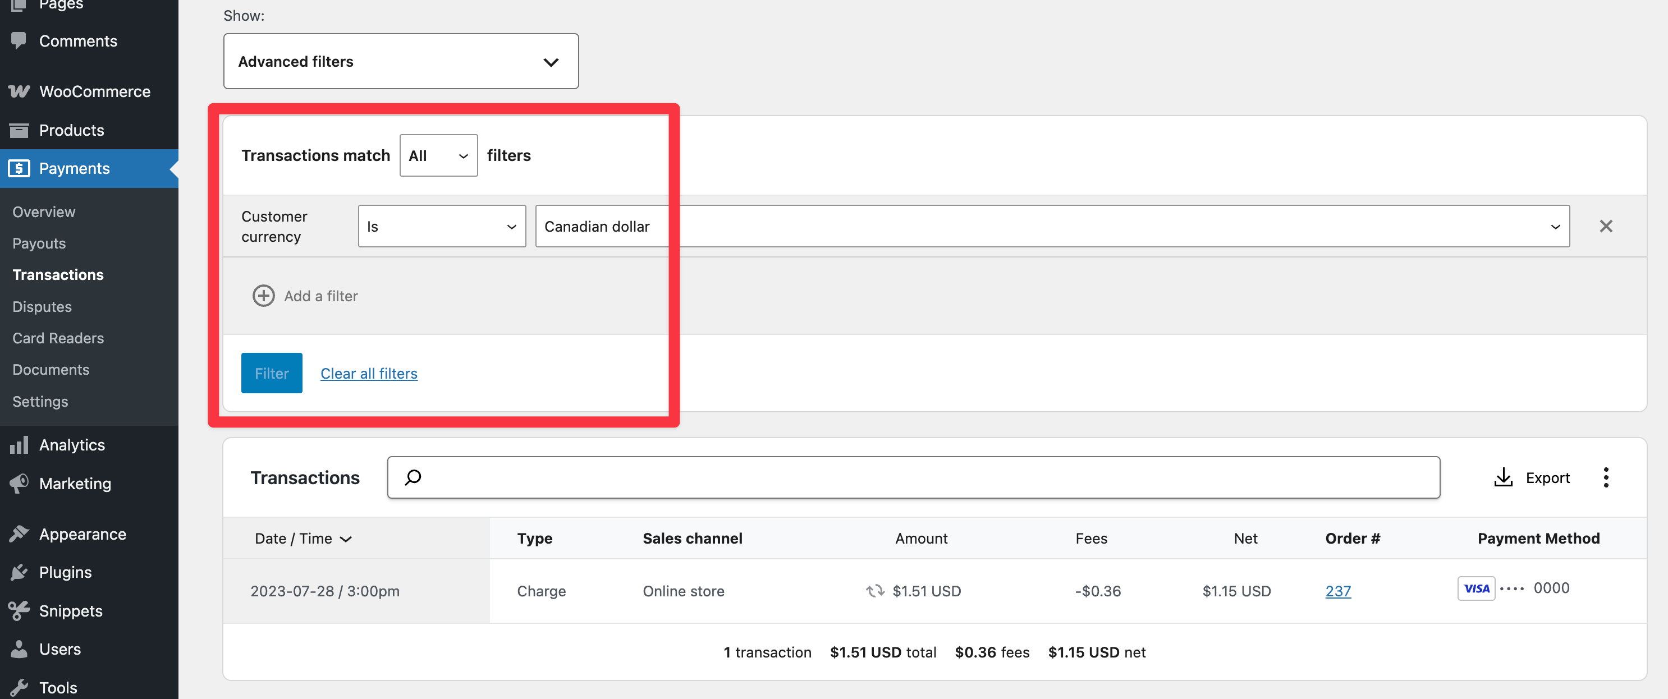Click the blue Filter button
The height and width of the screenshot is (699, 1668).
click(271, 373)
